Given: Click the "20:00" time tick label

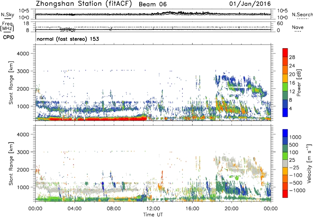Looking at the screenshot, I should (232, 209).
